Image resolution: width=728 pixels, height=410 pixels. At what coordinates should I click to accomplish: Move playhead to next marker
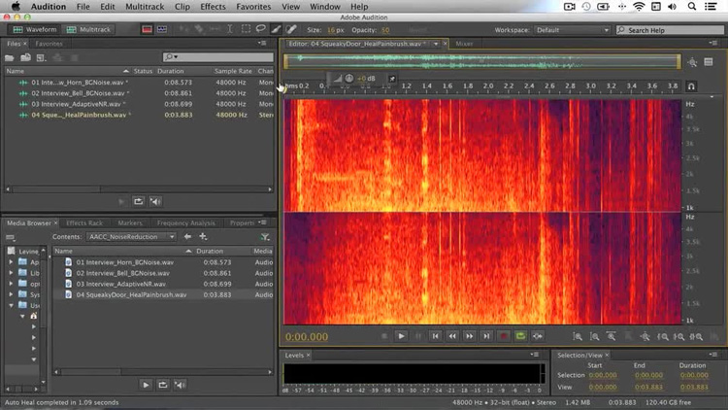click(486, 336)
